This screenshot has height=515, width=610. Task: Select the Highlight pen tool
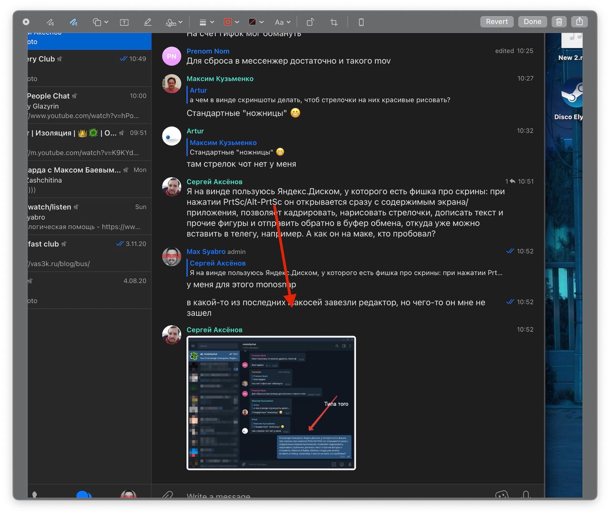[148, 22]
